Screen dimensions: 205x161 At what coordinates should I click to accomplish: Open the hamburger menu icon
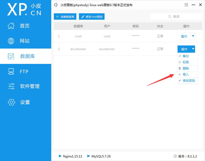pyautogui.click(x=186, y=5)
